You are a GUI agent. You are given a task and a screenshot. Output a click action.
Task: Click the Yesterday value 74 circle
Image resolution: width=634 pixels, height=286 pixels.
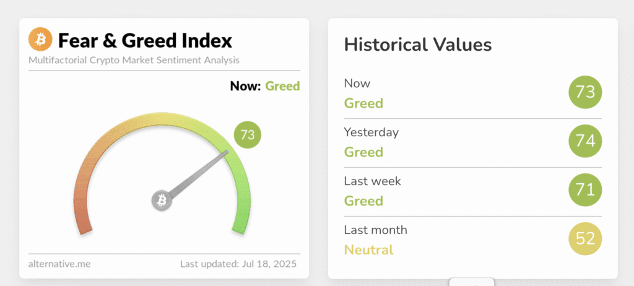click(585, 142)
